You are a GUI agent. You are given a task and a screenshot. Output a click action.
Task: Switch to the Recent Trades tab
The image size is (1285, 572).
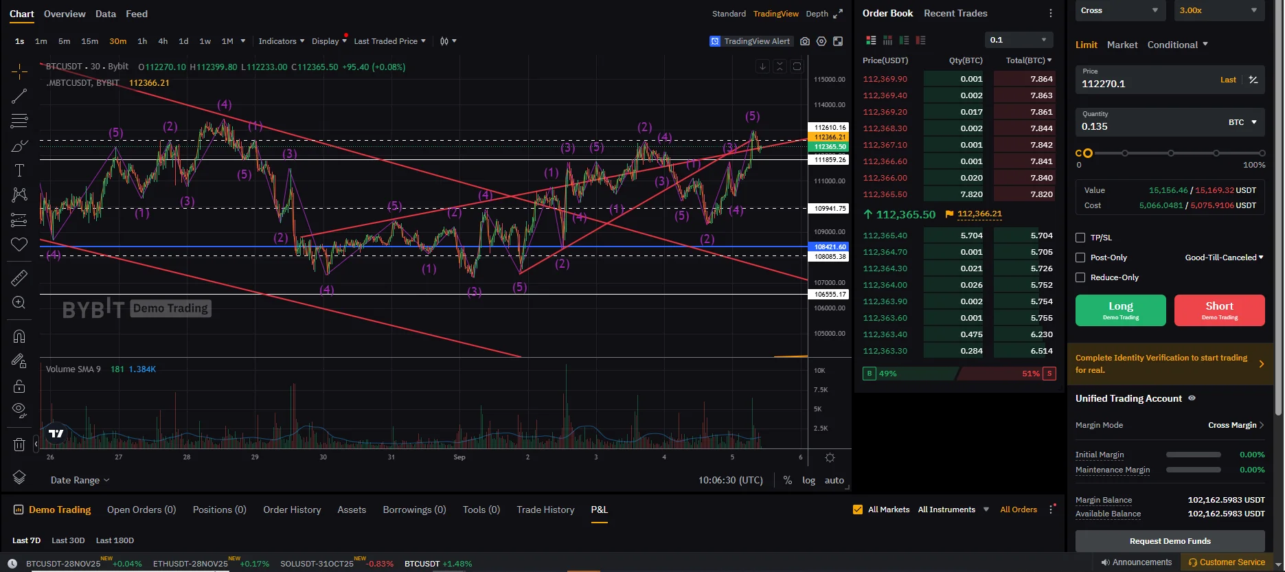click(955, 13)
